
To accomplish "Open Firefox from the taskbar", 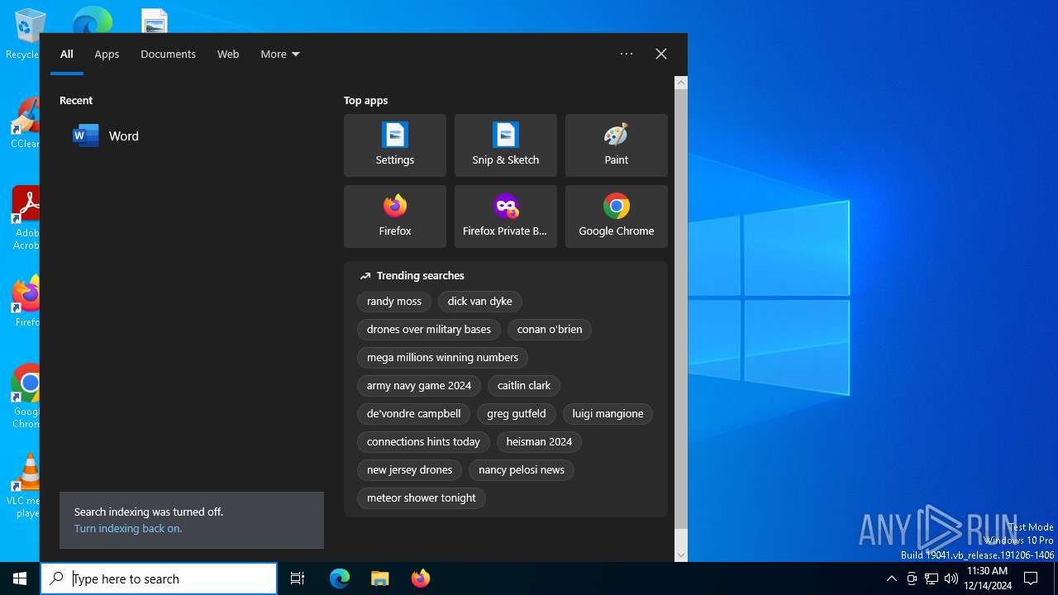I will click(420, 578).
